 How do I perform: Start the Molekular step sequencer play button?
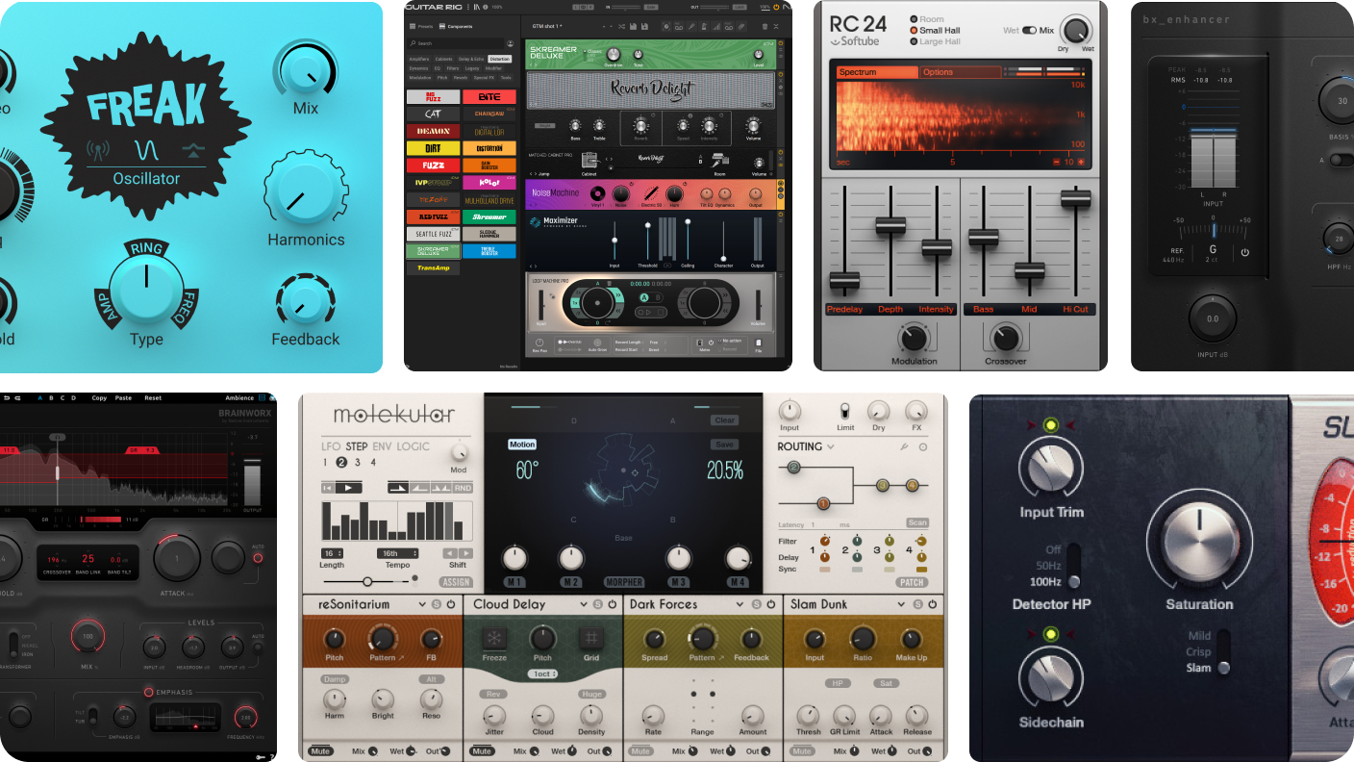click(x=348, y=488)
